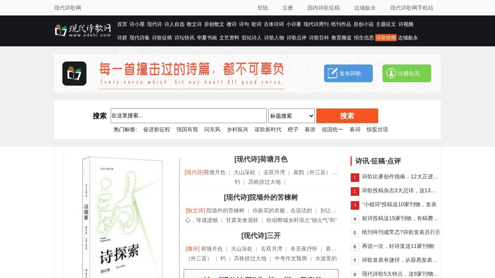
Task: Open ranked article 6 再说一次，好诗发这11家刊物
Action: pos(398,246)
